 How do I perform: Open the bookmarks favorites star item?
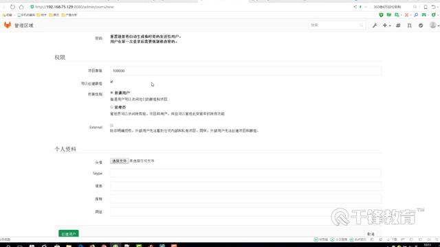(x=8, y=15)
